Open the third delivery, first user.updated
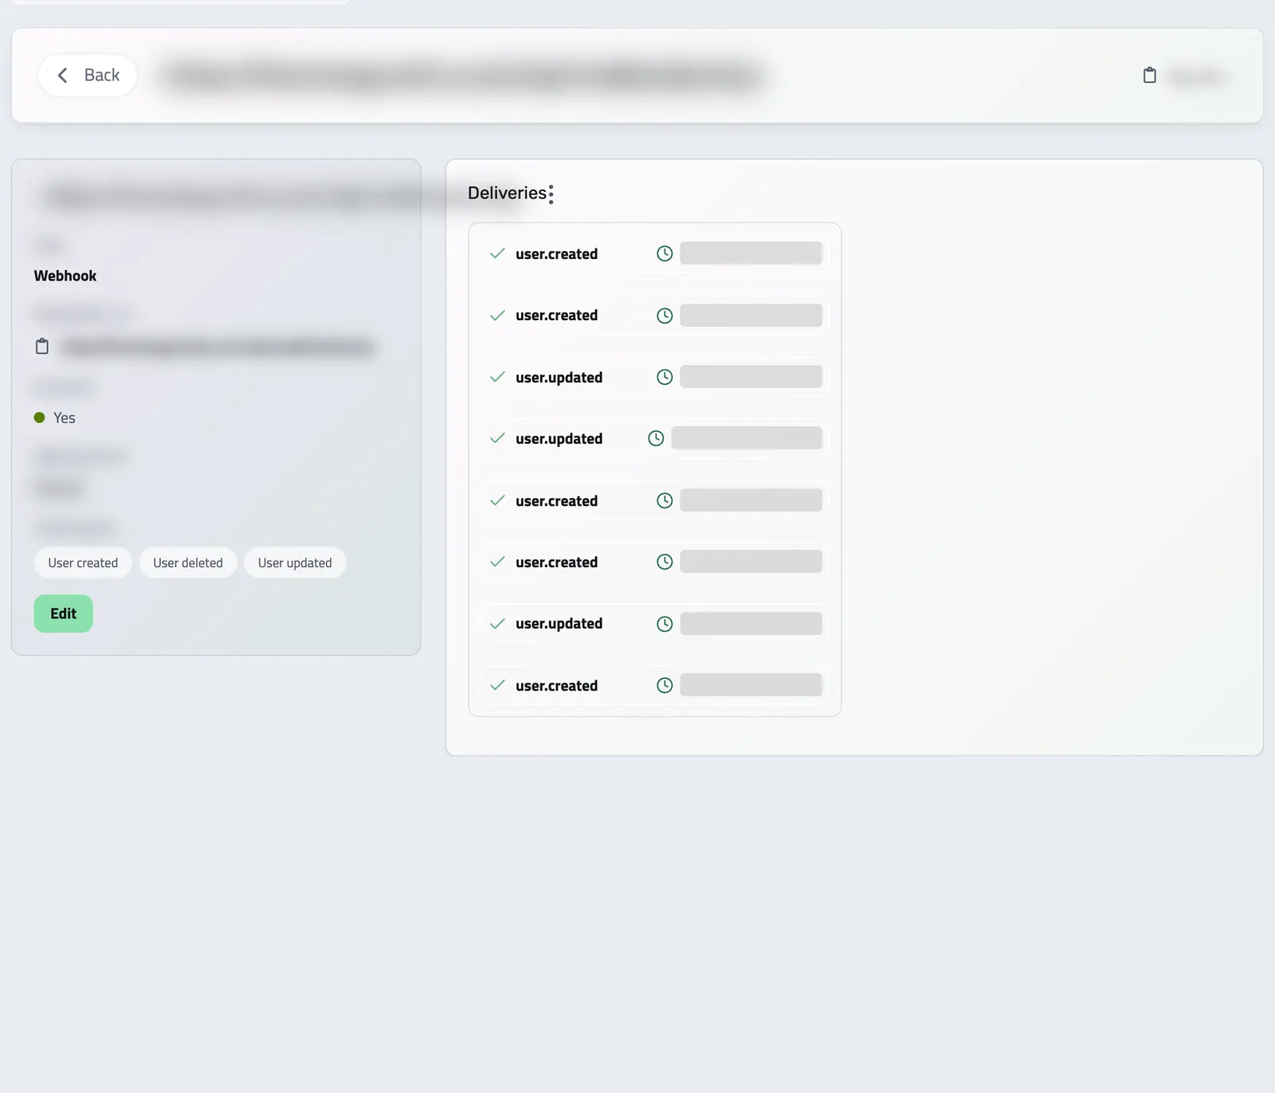Image resolution: width=1275 pixels, height=1093 pixels. pos(654,377)
